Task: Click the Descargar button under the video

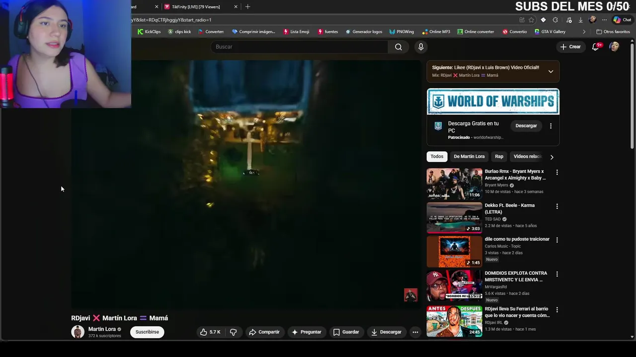Action: click(386, 332)
